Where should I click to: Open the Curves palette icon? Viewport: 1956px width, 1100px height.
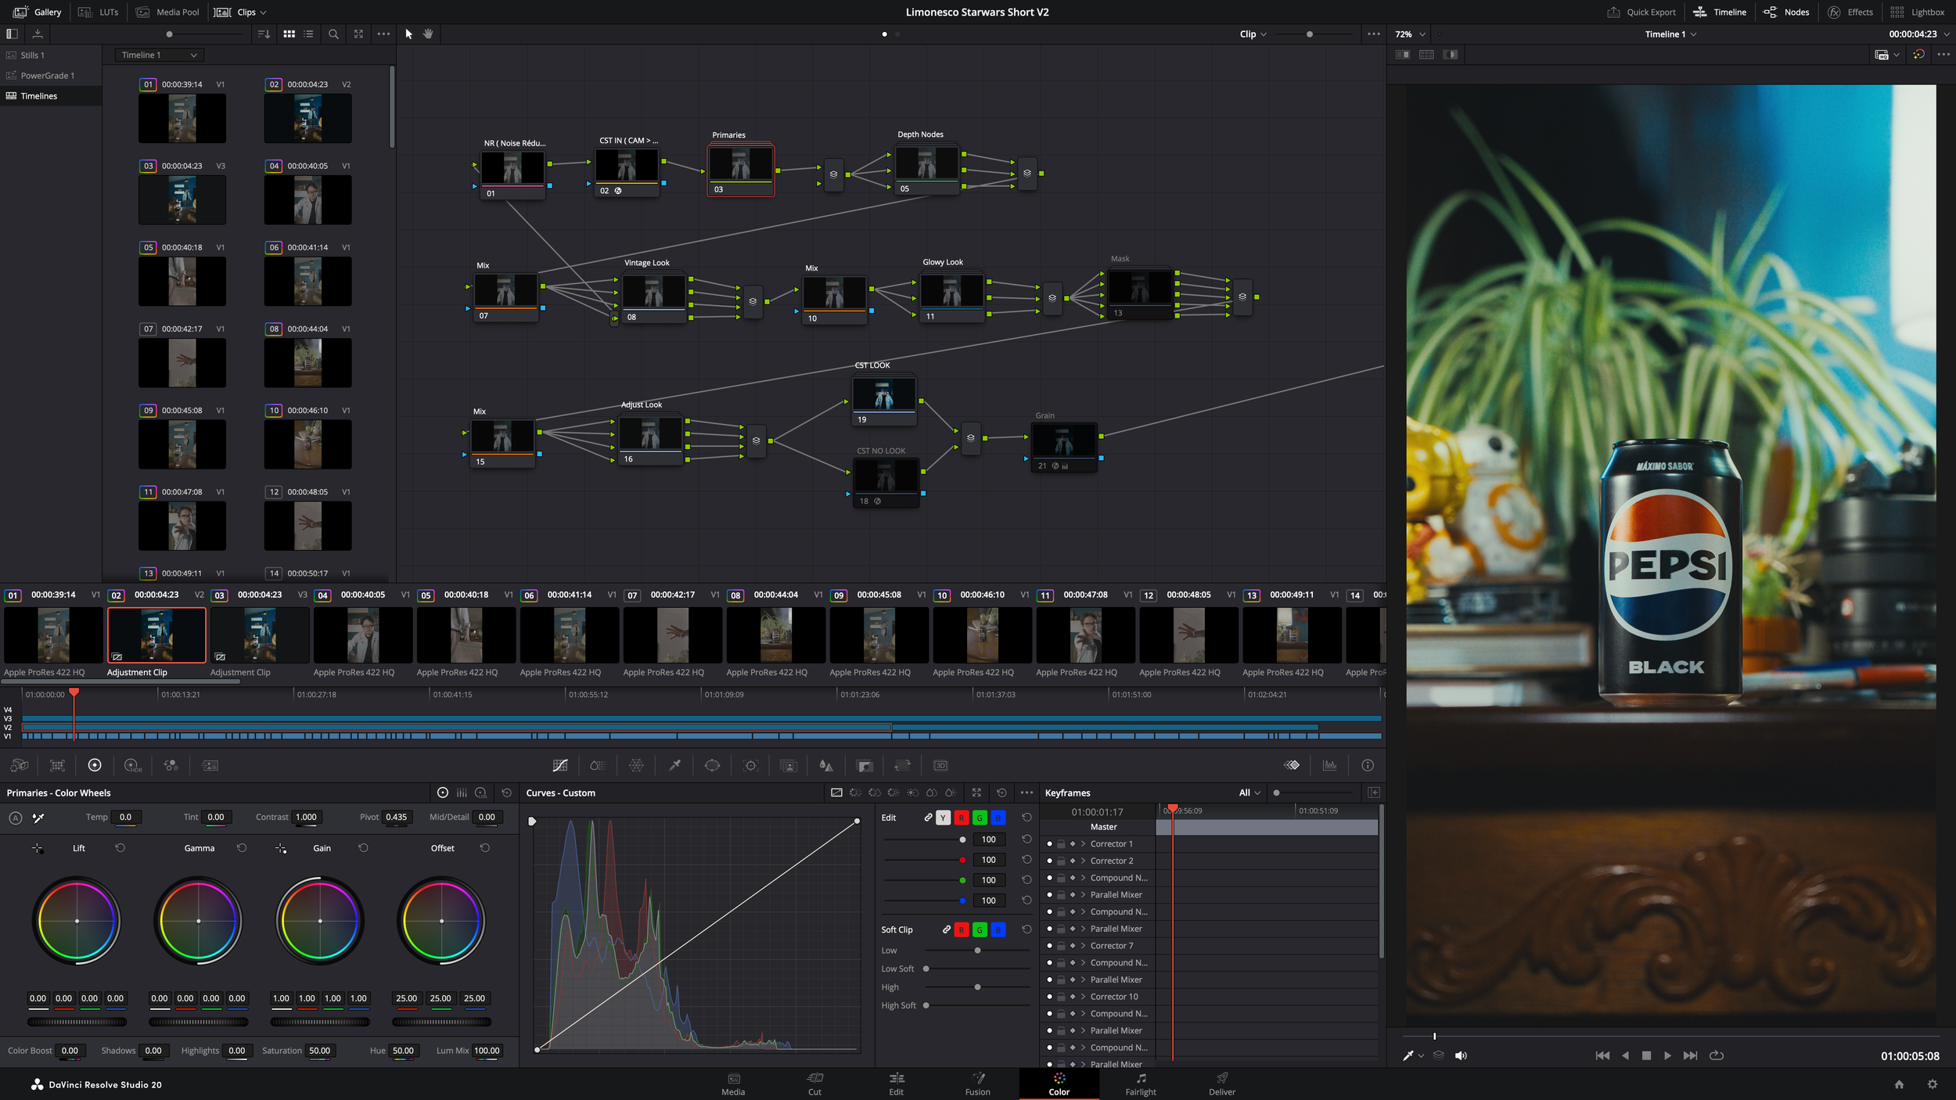pyautogui.click(x=560, y=765)
